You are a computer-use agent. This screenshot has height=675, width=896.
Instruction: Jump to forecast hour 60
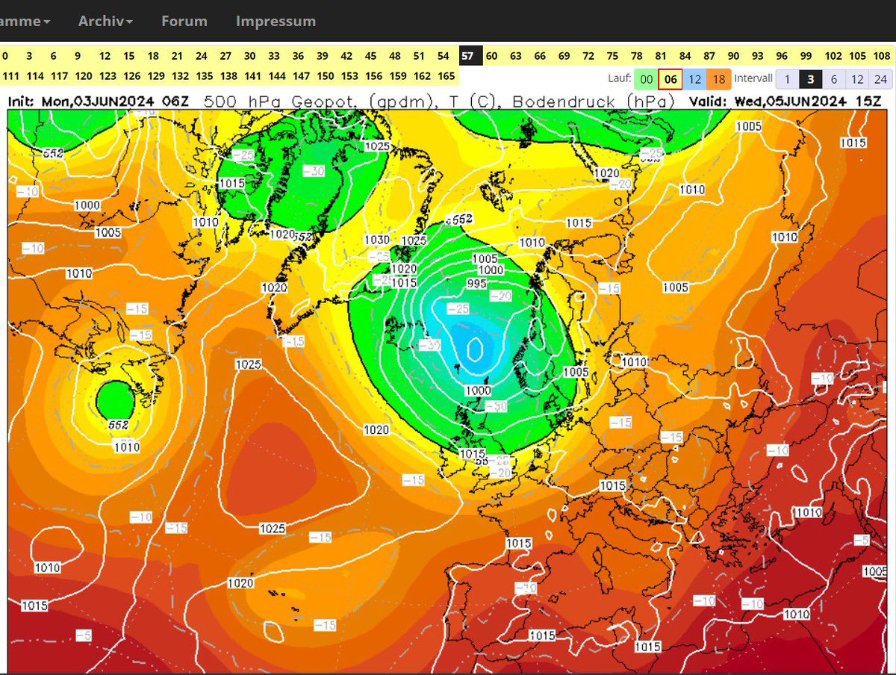(491, 56)
